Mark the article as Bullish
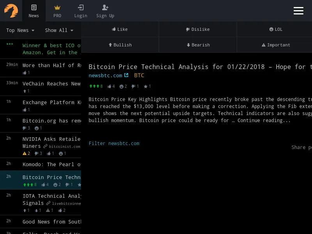This screenshot has width=312, height=234. [120, 45]
